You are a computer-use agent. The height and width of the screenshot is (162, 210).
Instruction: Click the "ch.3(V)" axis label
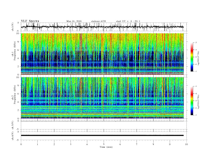point(13,125)
